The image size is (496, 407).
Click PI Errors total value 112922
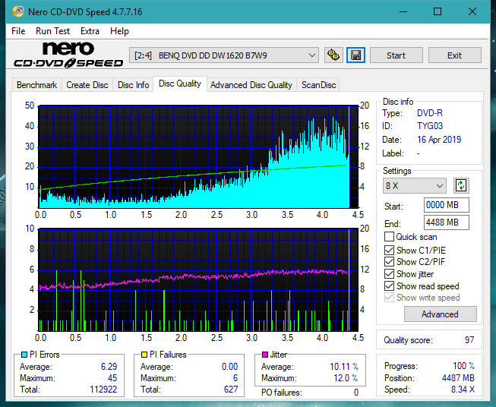(x=103, y=390)
